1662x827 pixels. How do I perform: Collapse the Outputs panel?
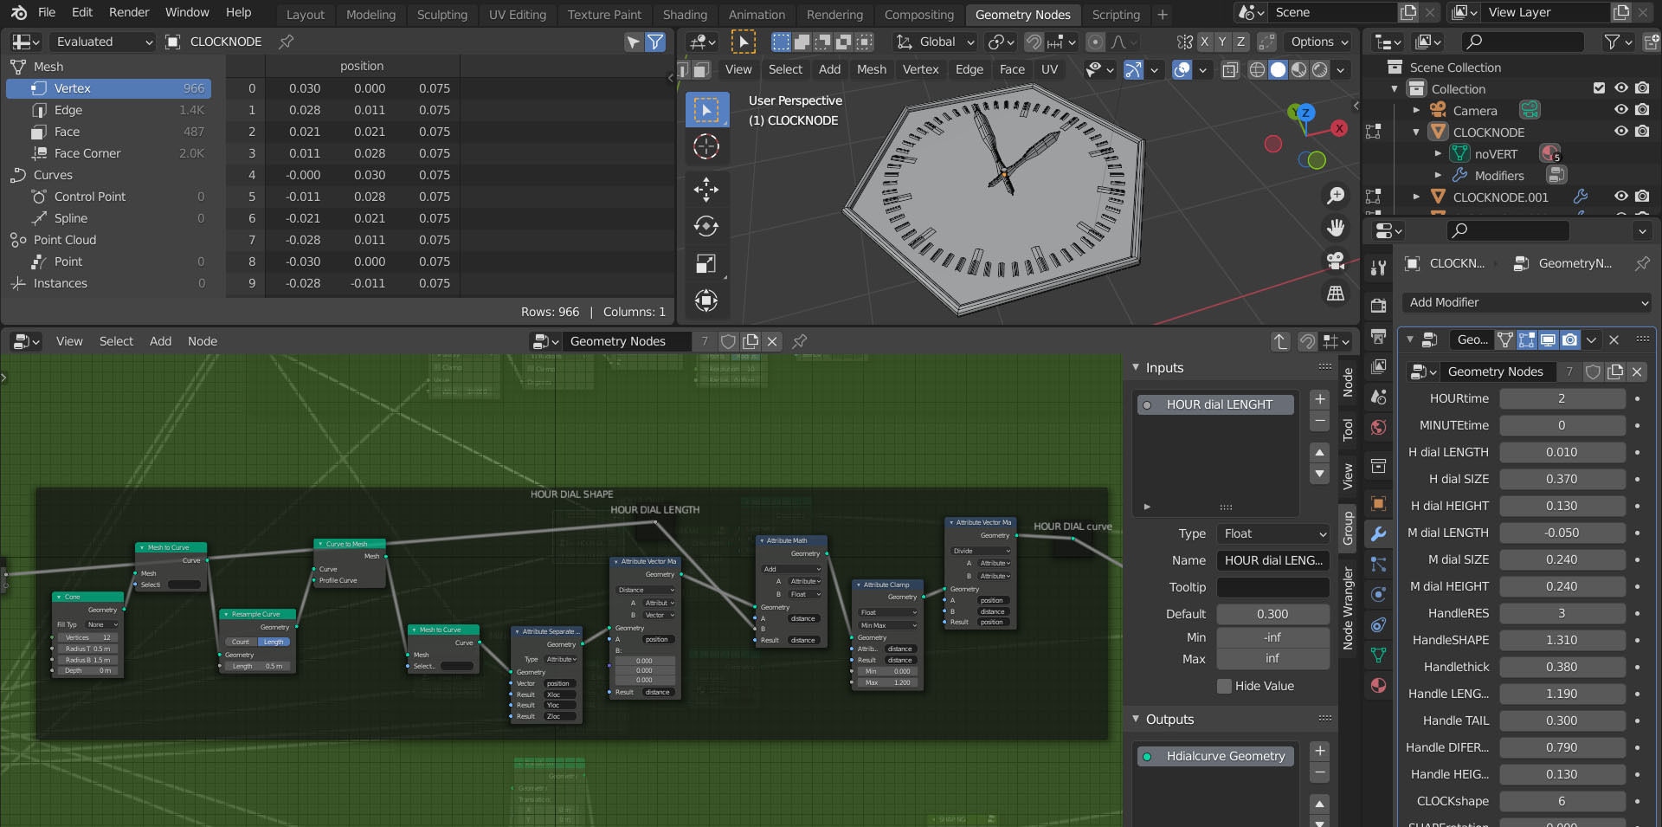tap(1137, 719)
